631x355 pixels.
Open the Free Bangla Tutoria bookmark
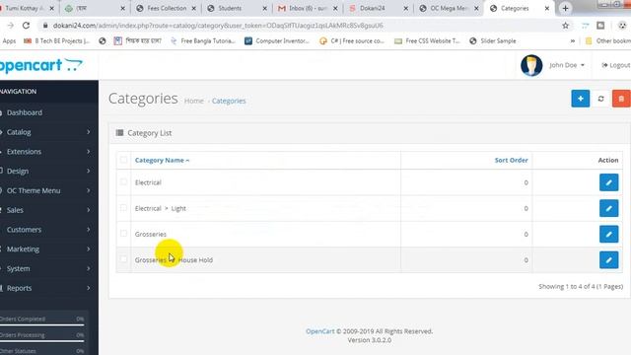(x=203, y=41)
